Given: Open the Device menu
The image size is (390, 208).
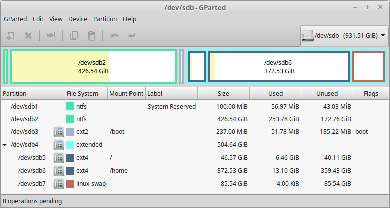Looking at the screenshot, I should coord(78,19).
